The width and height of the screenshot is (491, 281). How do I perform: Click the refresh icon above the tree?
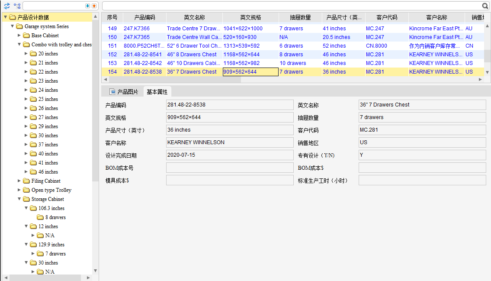(x=7, y=6)
